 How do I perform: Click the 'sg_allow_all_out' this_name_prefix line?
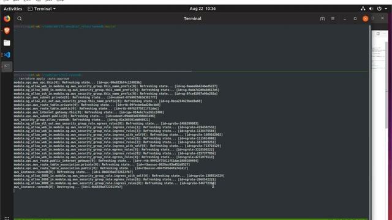click(x=108, y=101)
